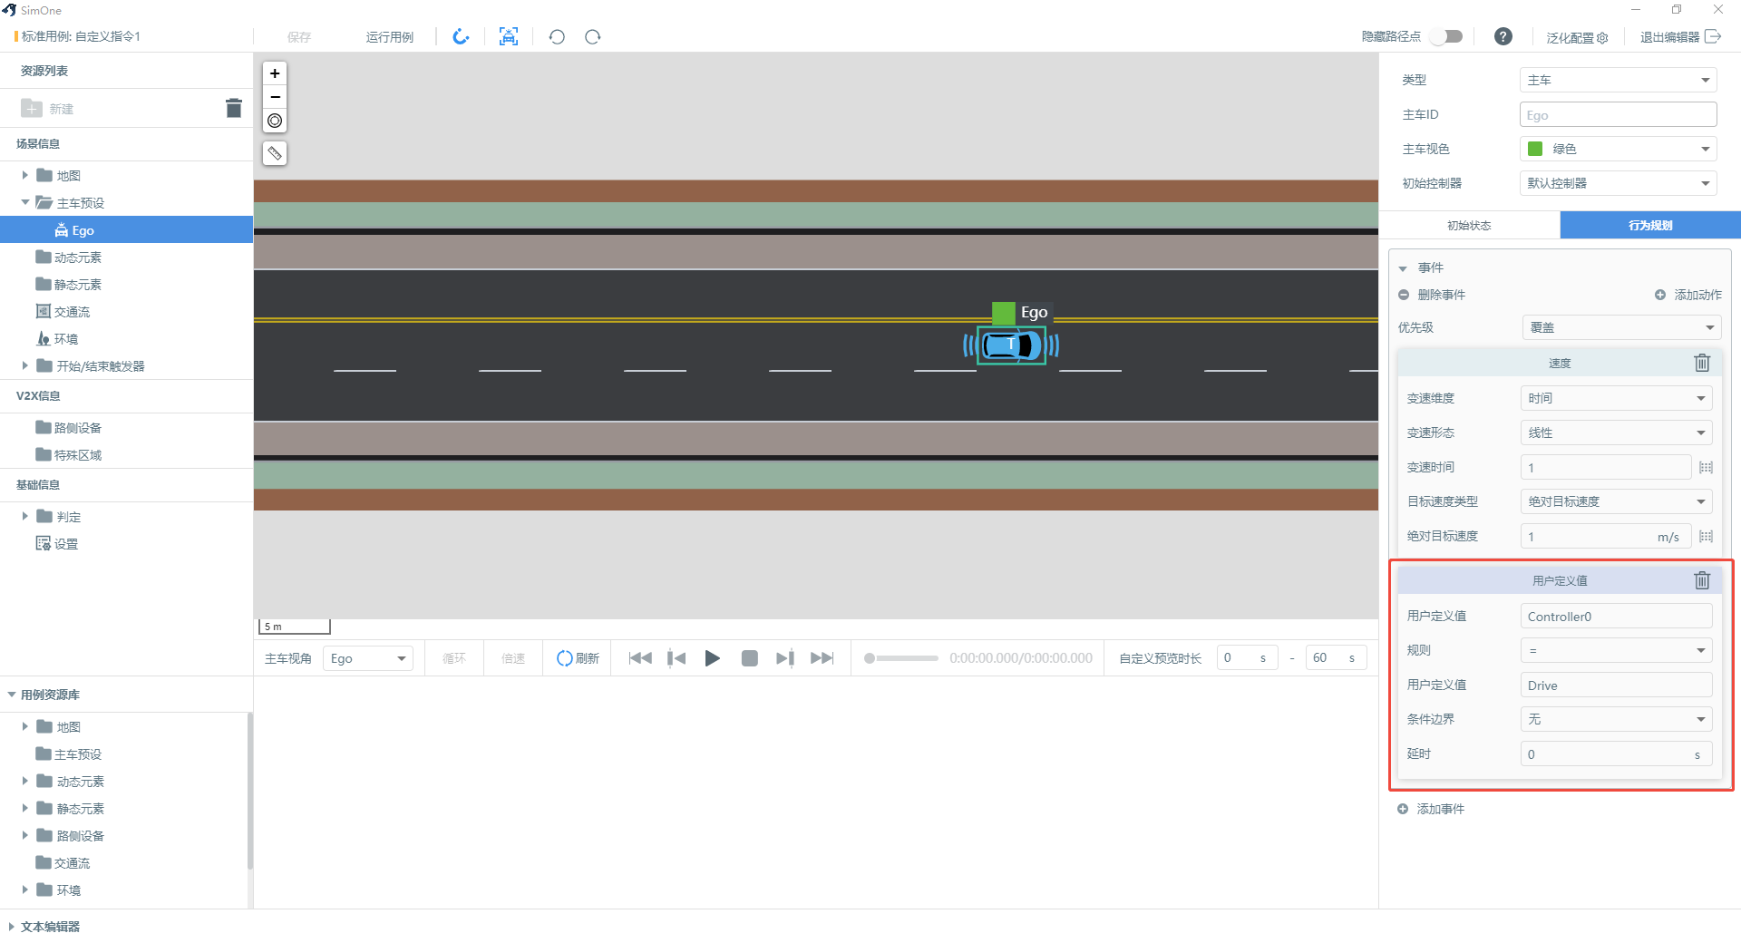
Task: Click 运行用例 in the top toolbar
Action: pos(390,37)
